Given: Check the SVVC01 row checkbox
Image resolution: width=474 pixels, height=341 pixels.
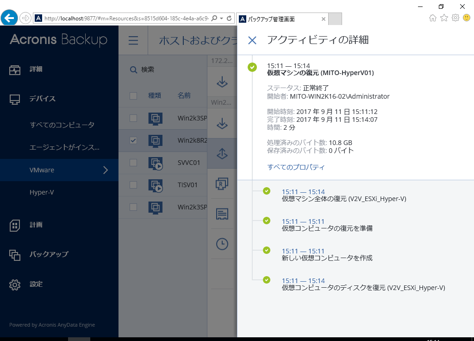Looking at the screenshot, I should coord(133,163).
